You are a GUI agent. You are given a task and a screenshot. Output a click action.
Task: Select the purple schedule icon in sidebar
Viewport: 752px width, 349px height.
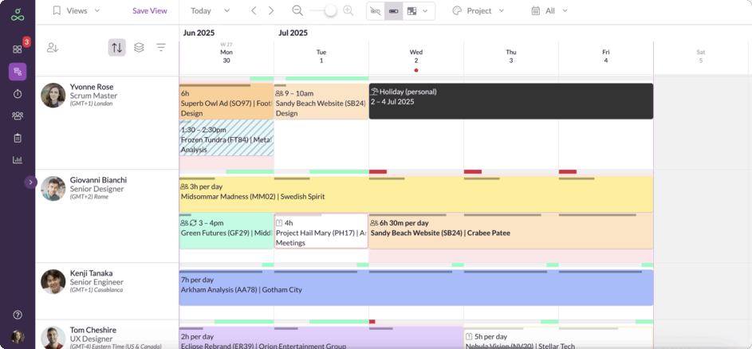point(18,72)
